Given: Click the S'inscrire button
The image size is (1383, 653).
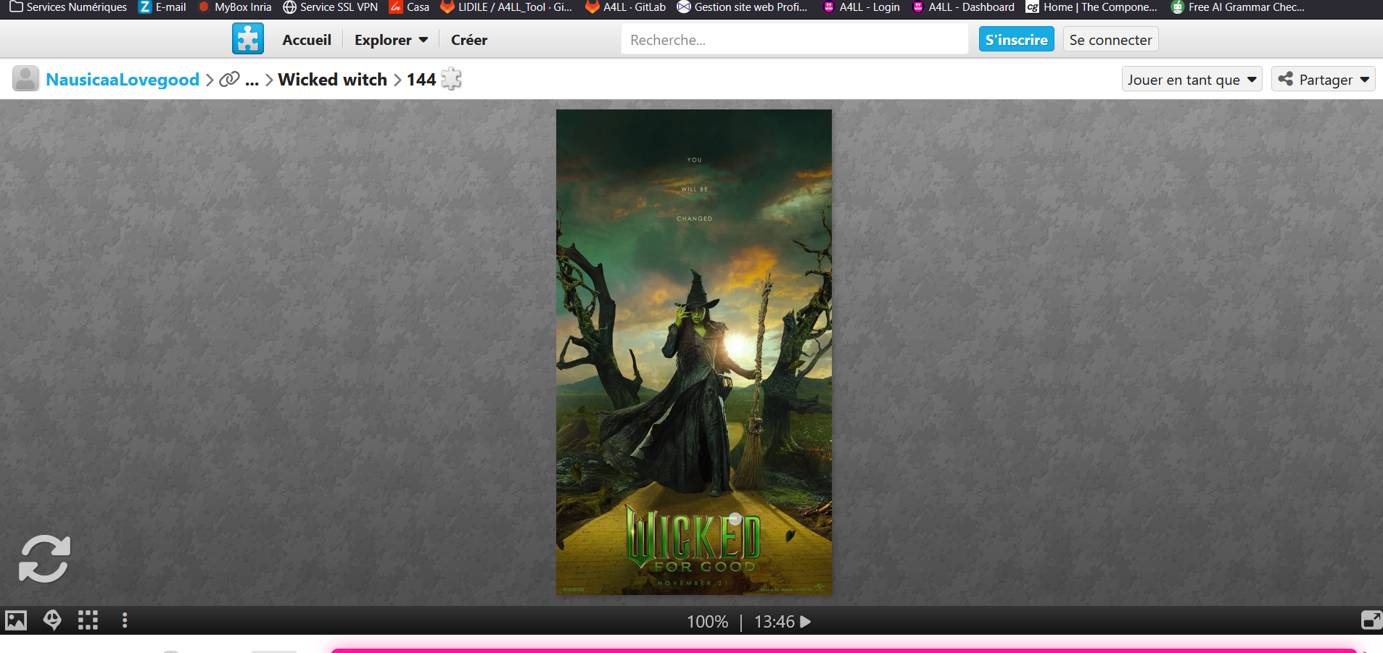Looking at the screenshot, I should (x=1016, y=40).
